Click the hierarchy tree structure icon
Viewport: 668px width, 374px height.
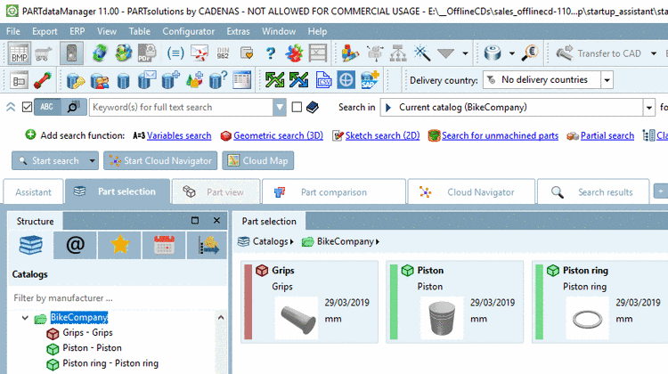(x=398, y=53)
